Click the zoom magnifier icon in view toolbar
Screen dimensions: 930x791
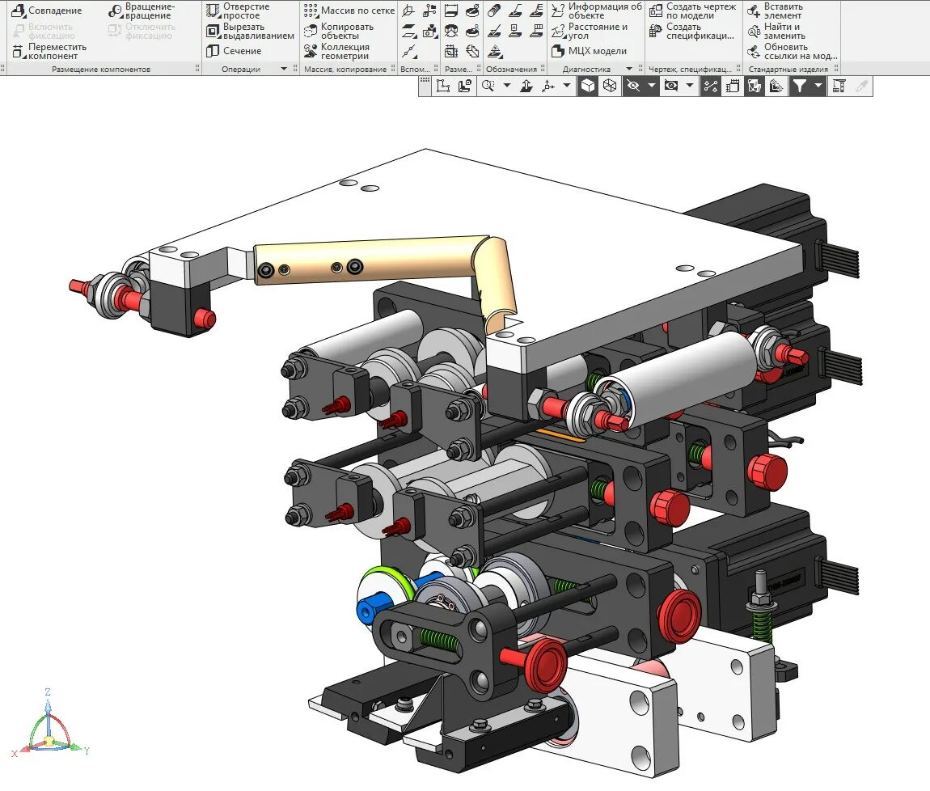pos(488,87)
